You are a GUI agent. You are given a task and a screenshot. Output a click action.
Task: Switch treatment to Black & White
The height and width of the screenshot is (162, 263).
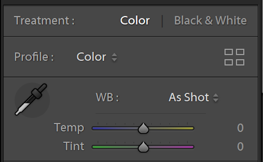click(x=210, y=21)
